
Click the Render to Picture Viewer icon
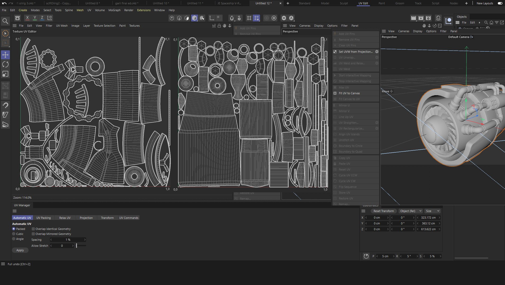[421, 18]
